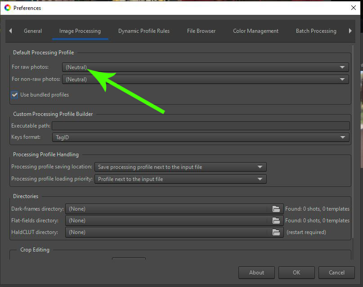Click the RawTherapee logo in title bar
This screenshot has width=363, height=287.
tap(7, 8)
